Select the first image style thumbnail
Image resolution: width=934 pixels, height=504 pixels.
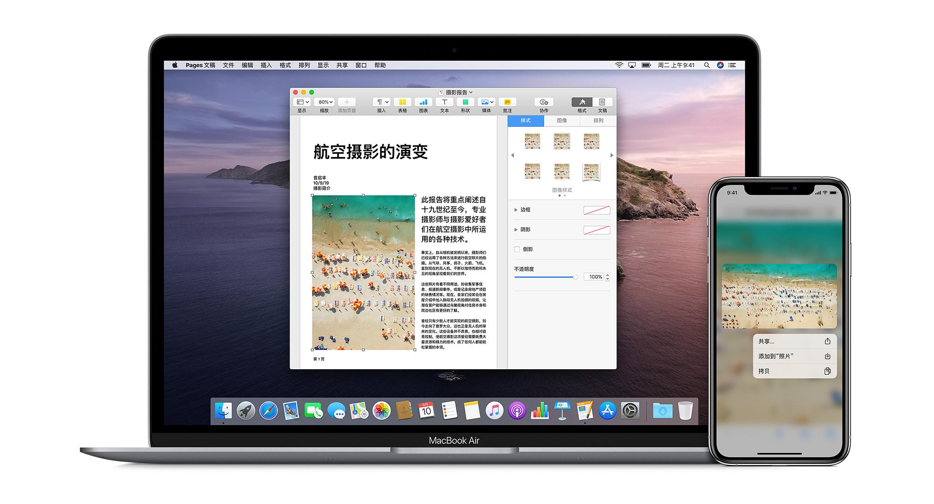532,141
